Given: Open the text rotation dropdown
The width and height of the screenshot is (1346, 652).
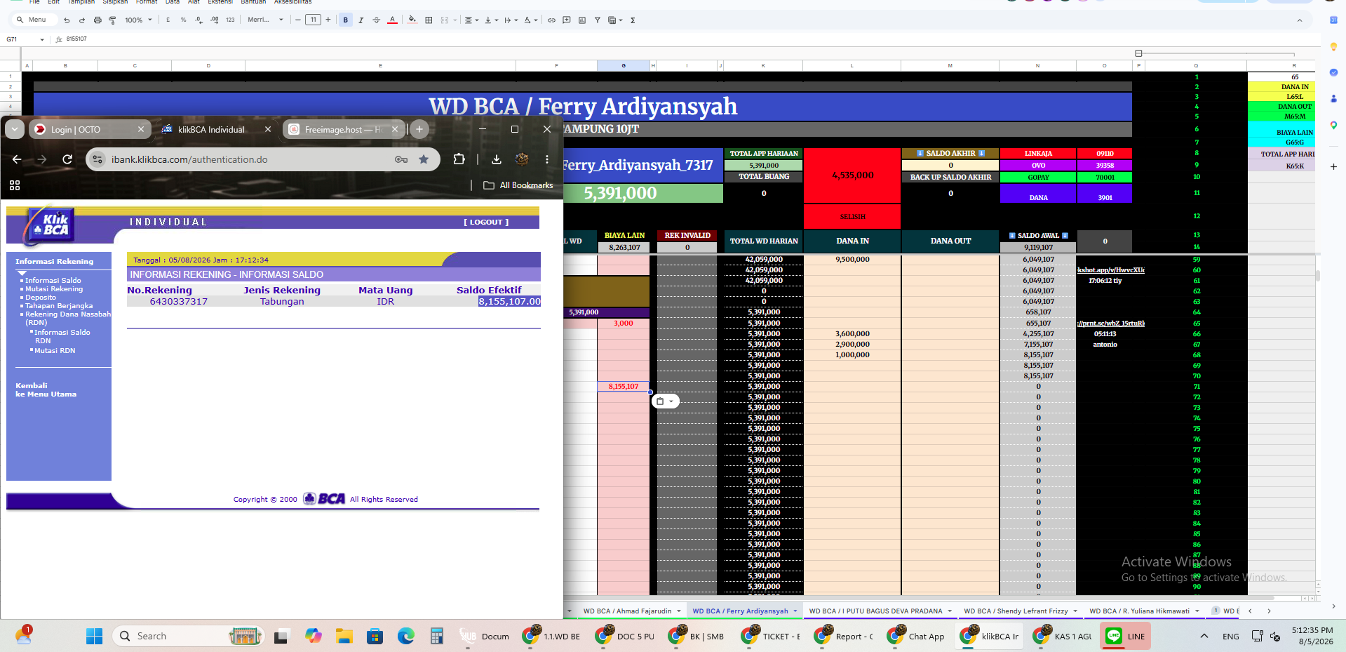Looking at the screenshot, I should (x=531, y=20).
